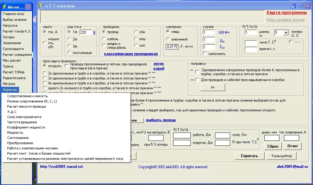Image resolution: width=313 pixels, height=185 pixels.
Task: Select the мощность, кВт radio button
Action: coord(44,43)
